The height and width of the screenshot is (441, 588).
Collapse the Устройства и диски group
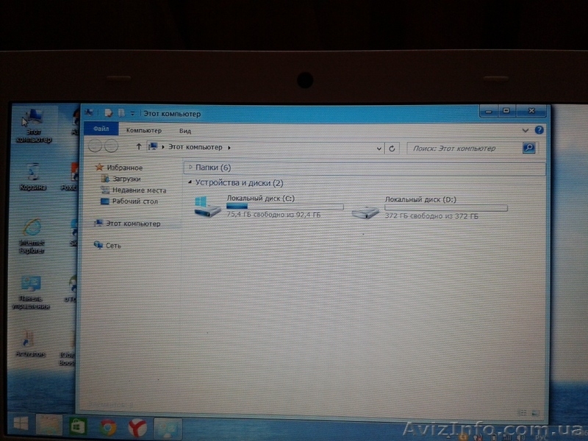coord(191,182)
